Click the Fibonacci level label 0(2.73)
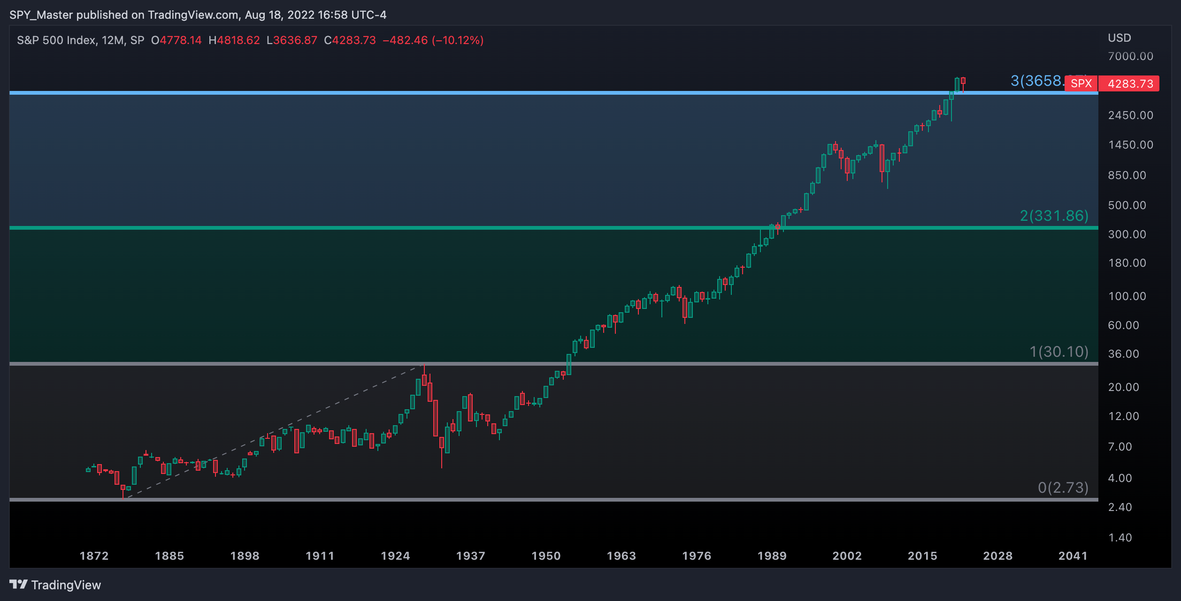Image resolution: width=1181 pixels, height=601 pixels. coord(1063,488)
